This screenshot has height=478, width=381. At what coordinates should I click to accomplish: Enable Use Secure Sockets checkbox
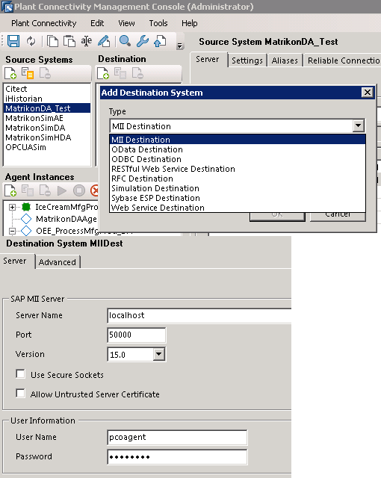[20, 373]
